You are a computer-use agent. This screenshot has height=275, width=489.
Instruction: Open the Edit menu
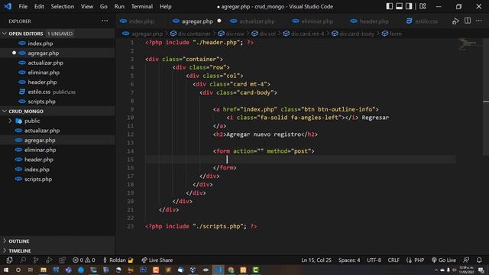(x=39, y=6)
